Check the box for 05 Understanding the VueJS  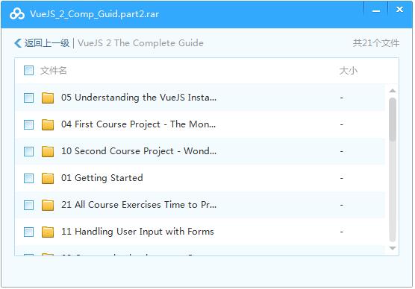(28, 98)
